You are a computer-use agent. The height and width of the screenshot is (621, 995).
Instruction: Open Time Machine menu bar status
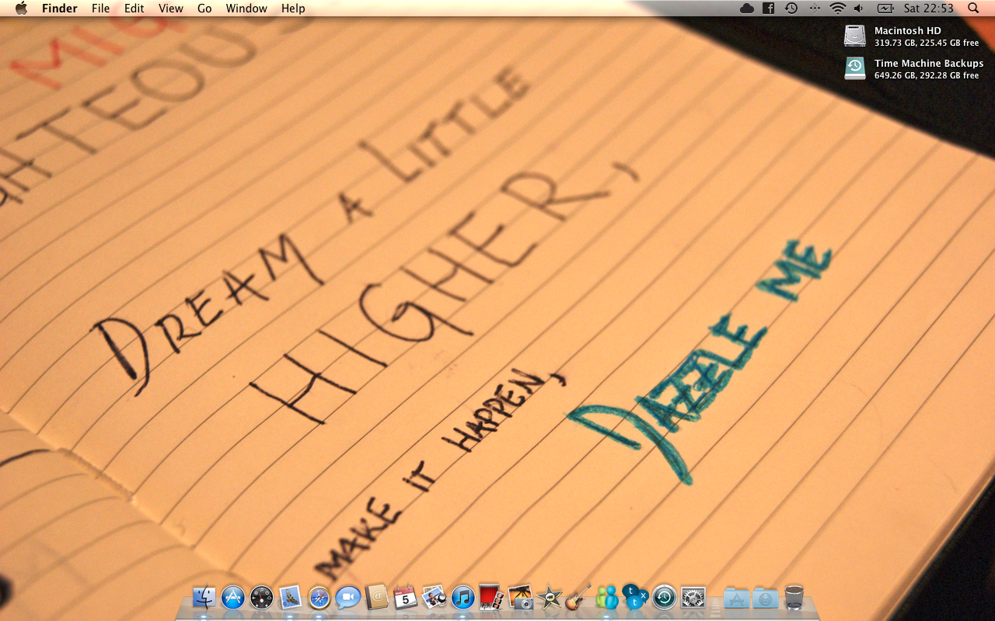791,9
